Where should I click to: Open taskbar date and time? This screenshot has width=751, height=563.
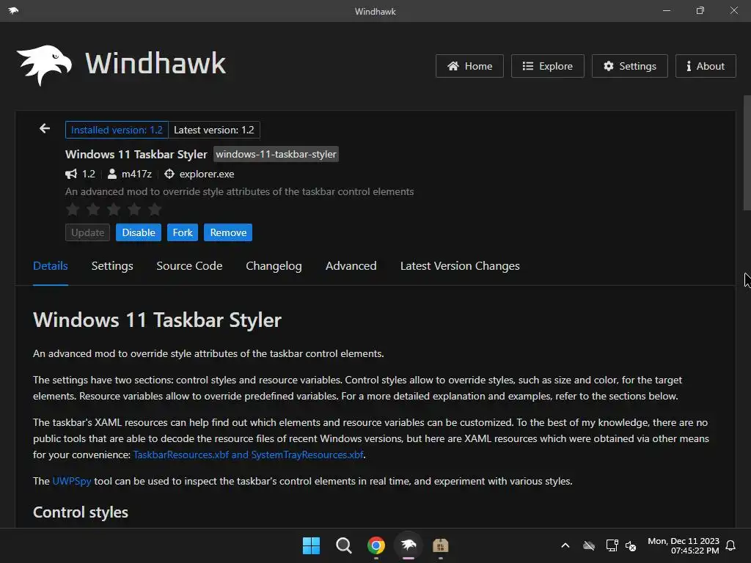684,545
